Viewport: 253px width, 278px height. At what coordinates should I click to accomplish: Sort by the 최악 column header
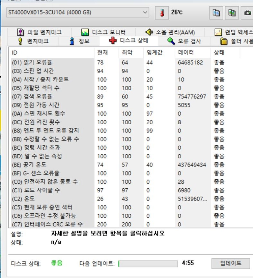pos(131,53)
